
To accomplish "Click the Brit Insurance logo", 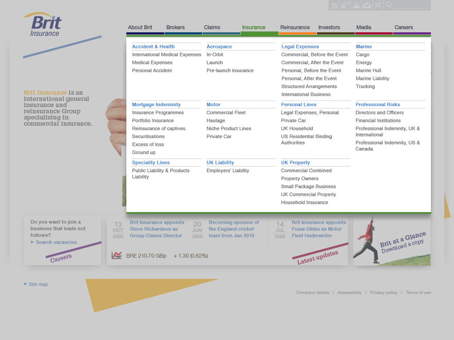I will (x=43, y=25).
